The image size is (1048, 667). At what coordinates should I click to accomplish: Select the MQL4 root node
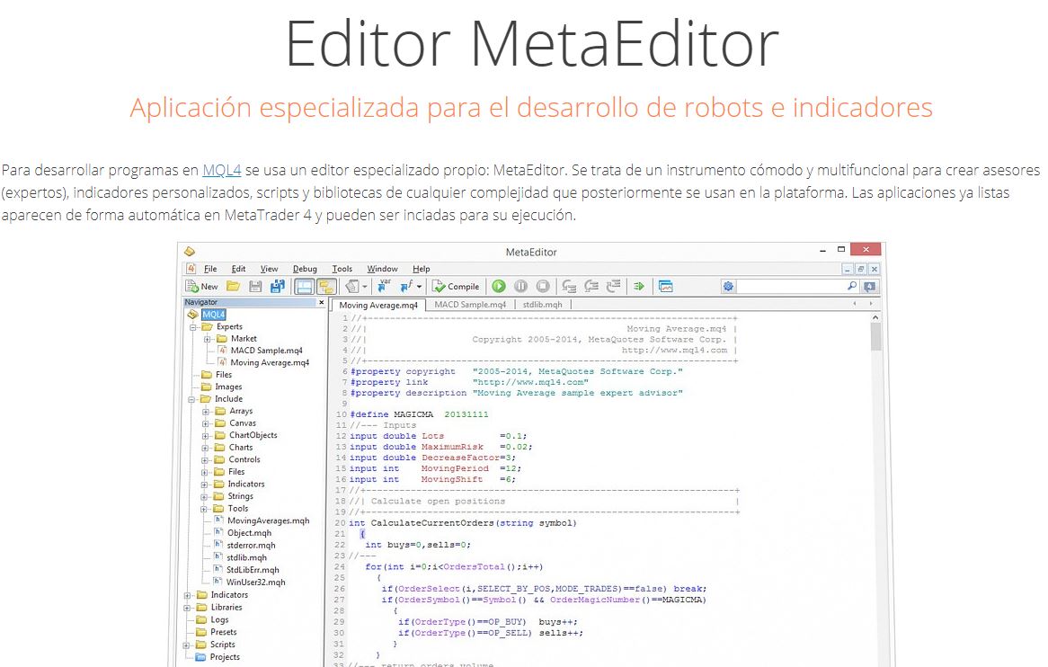[214, 314]
